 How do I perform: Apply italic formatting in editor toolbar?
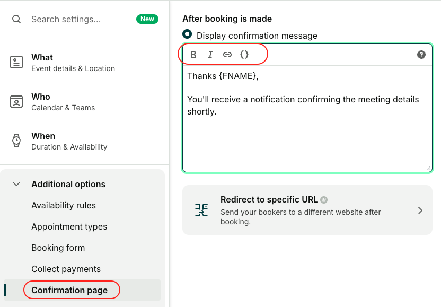point(210,55)
